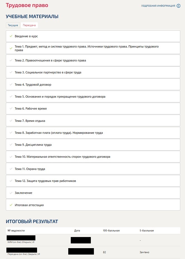Open the Подробная информация link
This screenshot has width=185, height=259.
[x=158, y=6]
